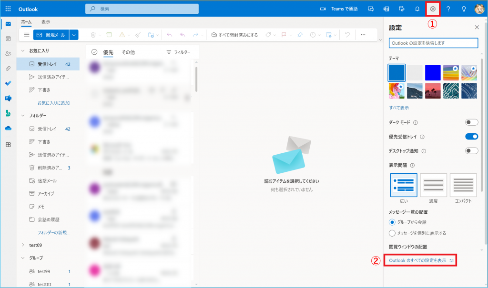Image resolution: width=488 pixels, height=288 pixels.
Task: Click すべて開封済みにする button
Action: click(234, 35)
